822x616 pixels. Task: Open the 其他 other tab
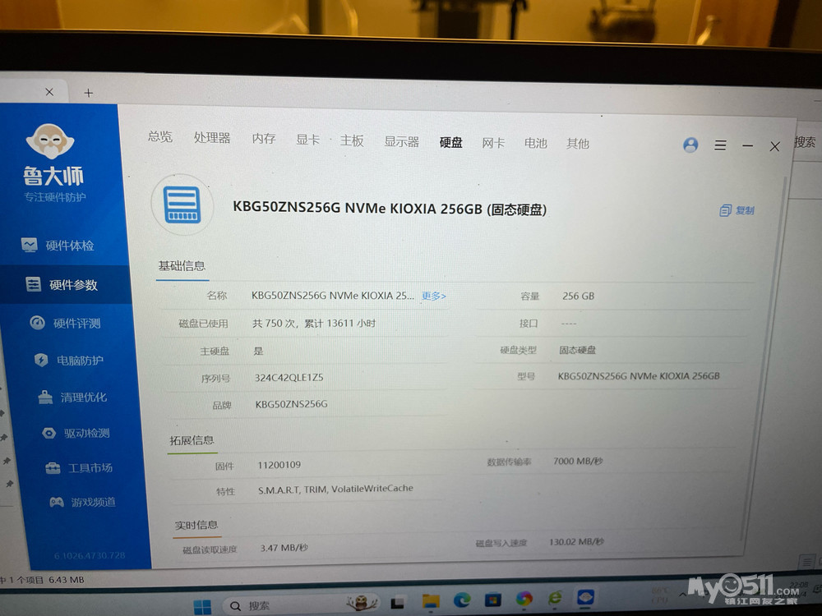click(578, 144)
